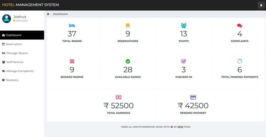Image resolution: width=266 pixels, height=137 pixels.
Task: Open Manage Complaints in the sidebar
Action: 22,71
